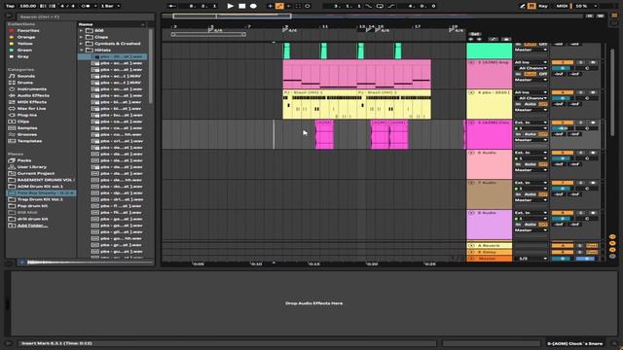This screenshot has height=350, width=623.
Task: Click the search field in browser
Action: pyautogui.click(x=85, y=17)
